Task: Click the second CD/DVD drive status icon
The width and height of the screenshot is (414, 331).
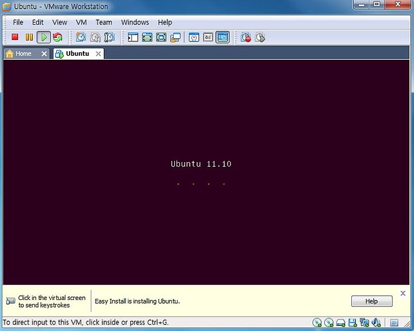Action: [x=329, y=322]
